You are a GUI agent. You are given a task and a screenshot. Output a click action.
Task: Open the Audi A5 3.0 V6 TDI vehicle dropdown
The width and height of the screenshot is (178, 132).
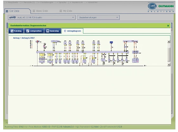[41, 17]
